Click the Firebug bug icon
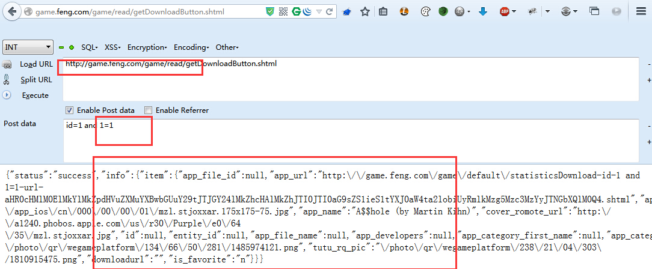The image size is (652, 269). pyautogui.click(x=532, y=12)
